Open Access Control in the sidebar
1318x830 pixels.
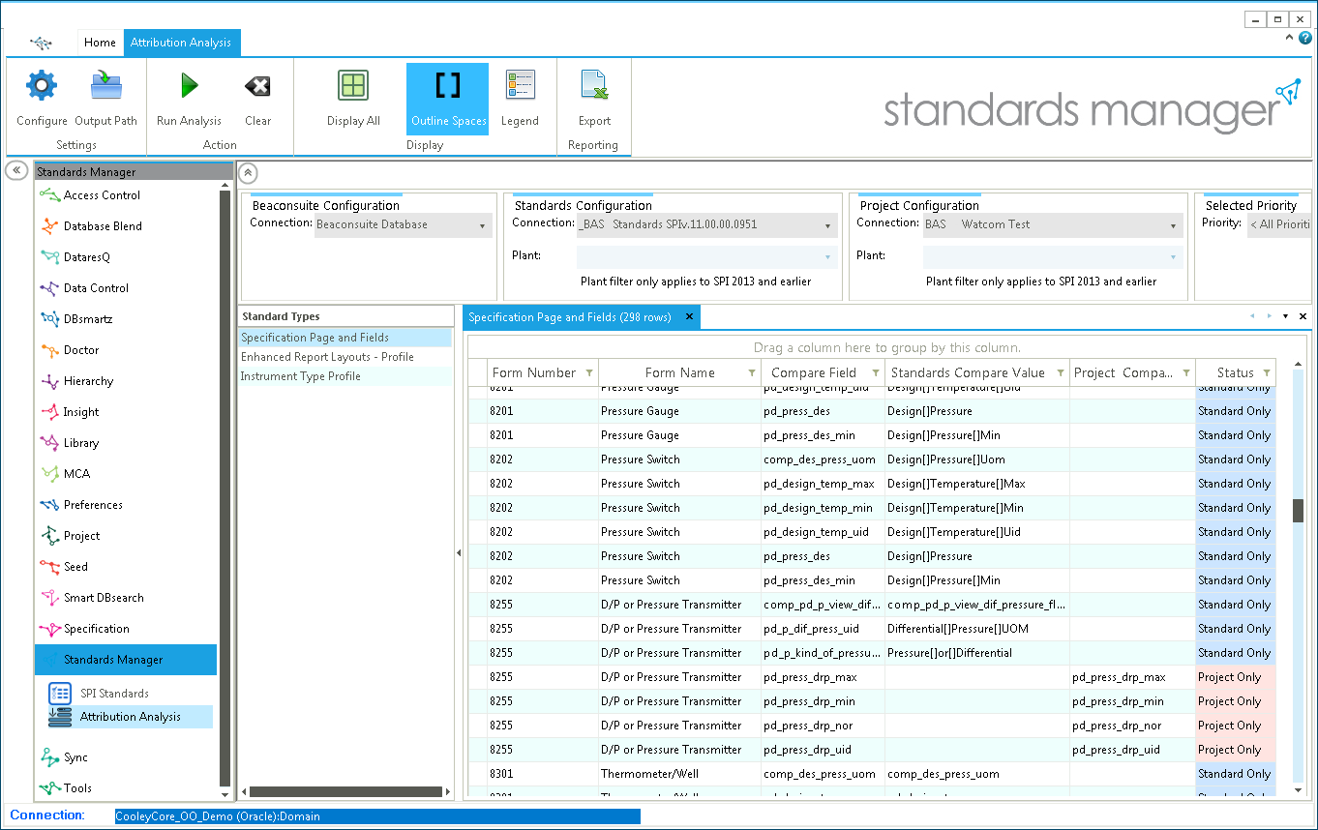click(x=102, y=195)
